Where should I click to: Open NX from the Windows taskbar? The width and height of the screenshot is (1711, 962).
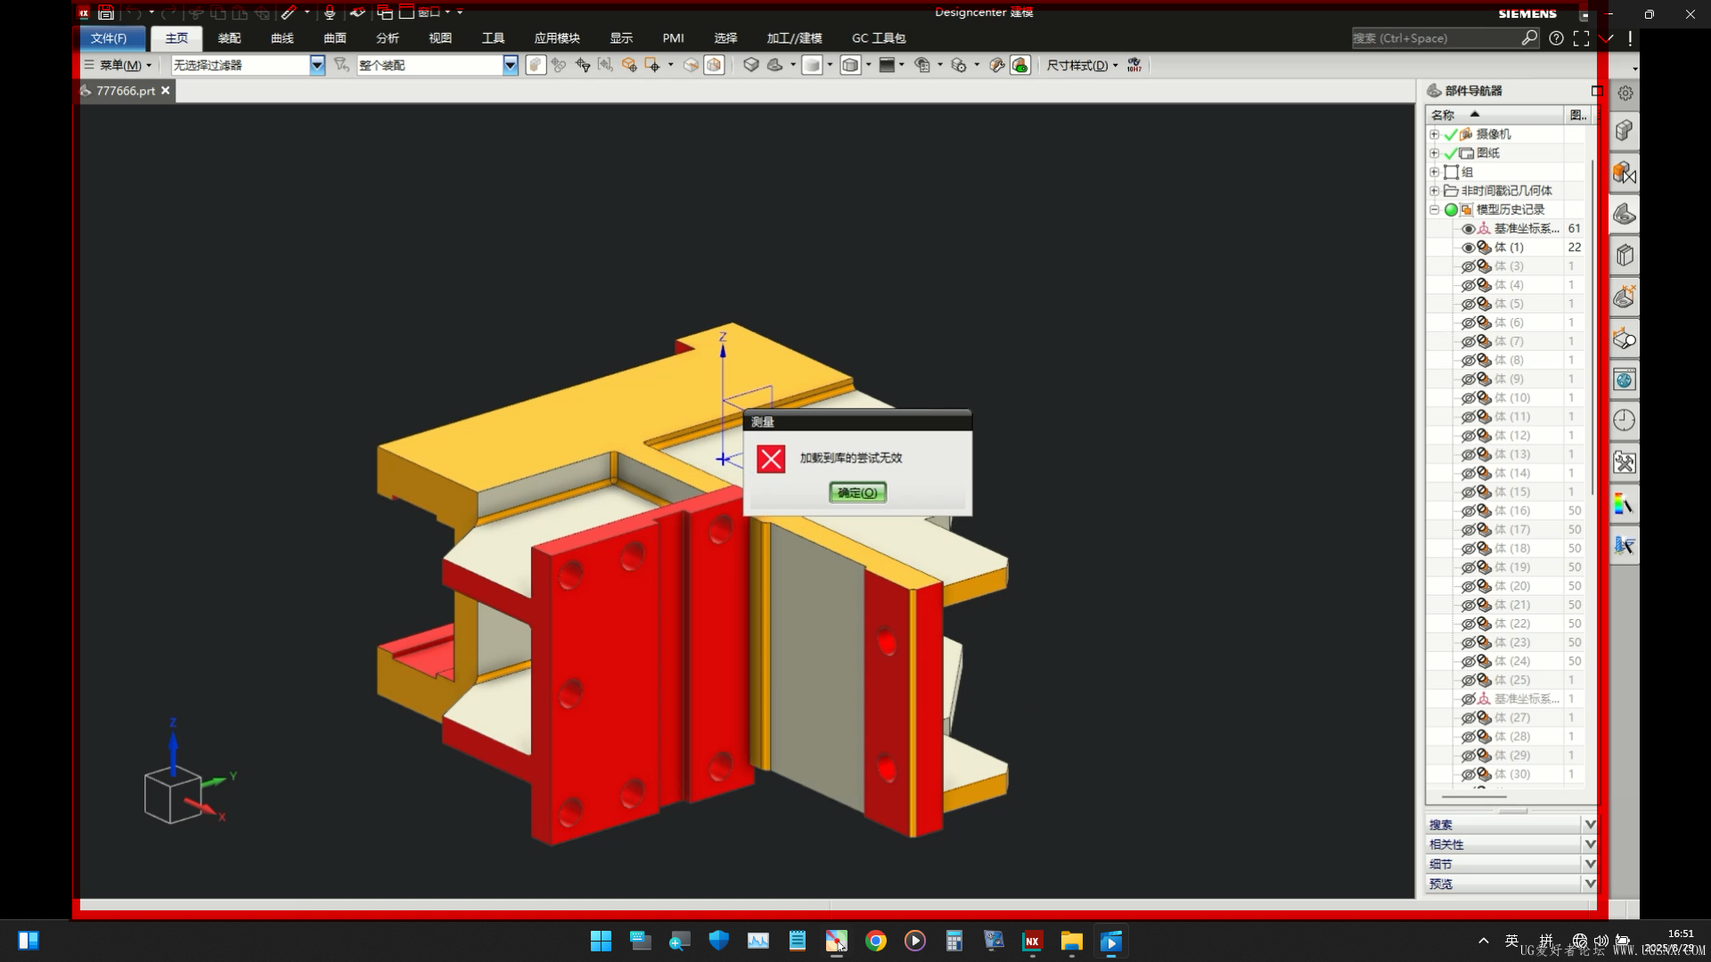tap(1032, 941)
